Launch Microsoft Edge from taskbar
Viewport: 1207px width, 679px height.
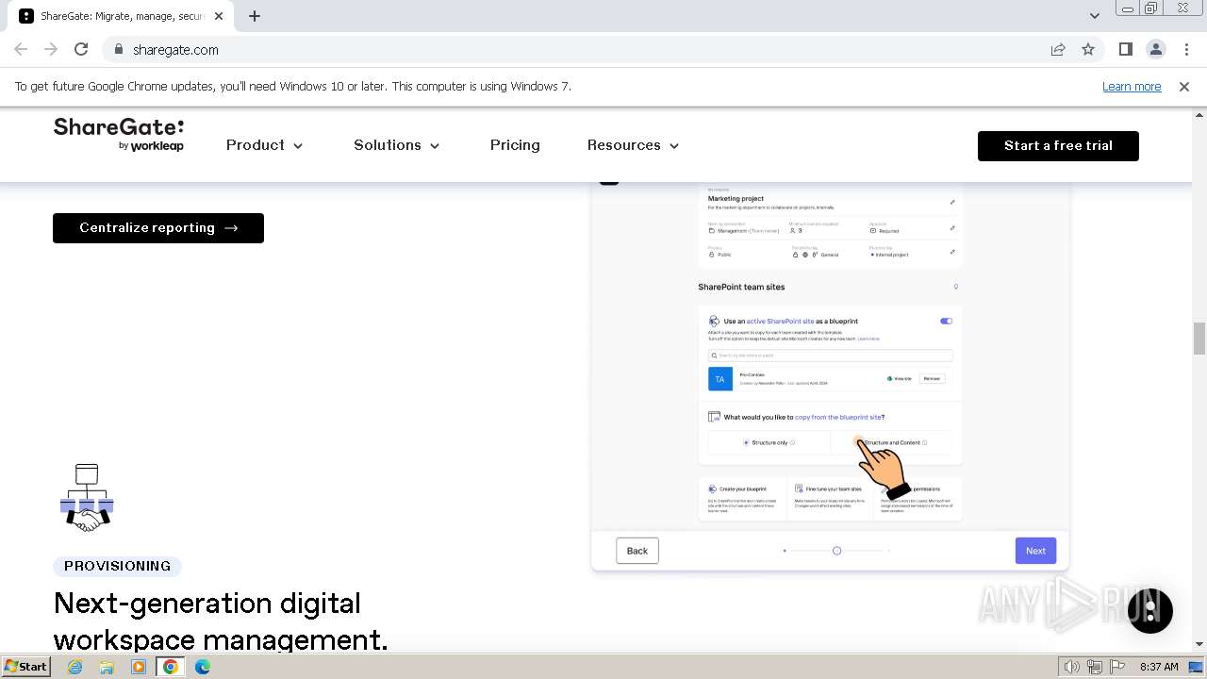[203, 667]
